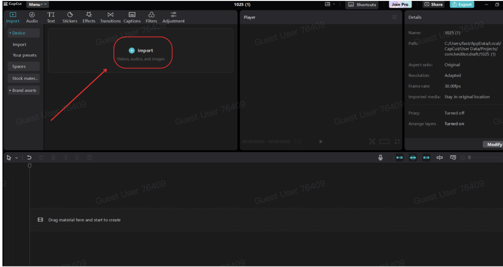The image size is (503, 267).
Task: Open the Text tool panel
Action: pyautogui.click(x=51, y=17)
